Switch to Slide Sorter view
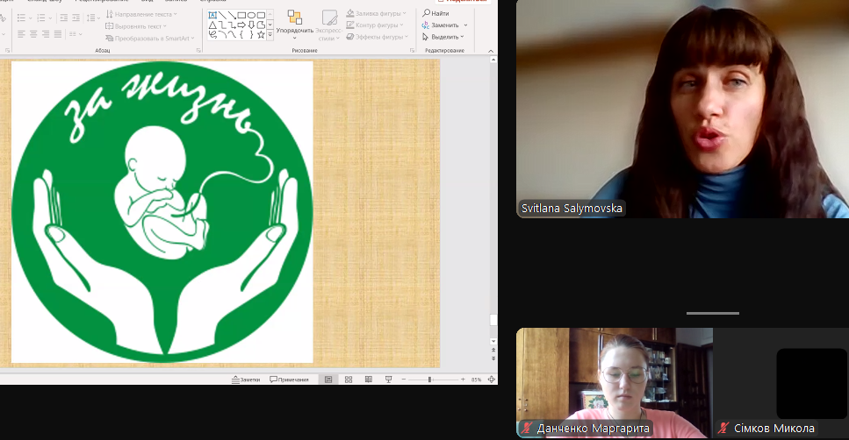849x440 pixels. (x=349, y=380)
